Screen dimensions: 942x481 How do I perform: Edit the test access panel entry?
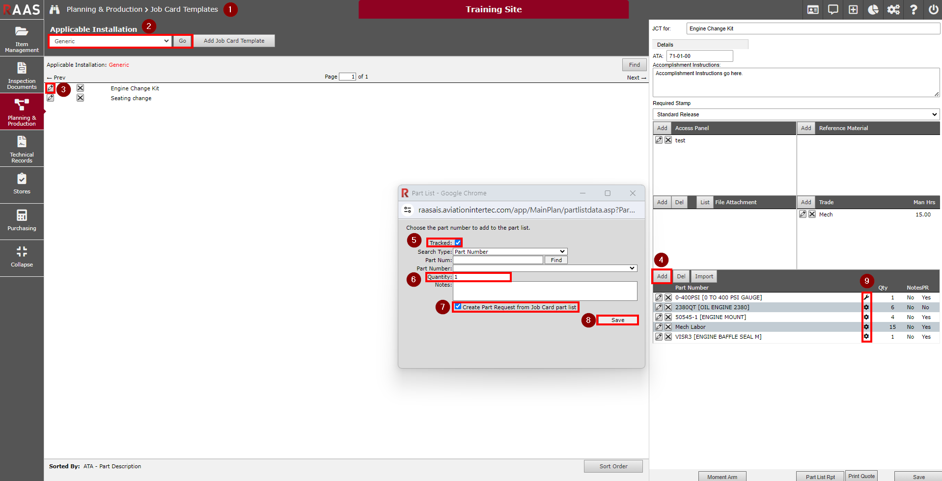(x=659, y=140)
